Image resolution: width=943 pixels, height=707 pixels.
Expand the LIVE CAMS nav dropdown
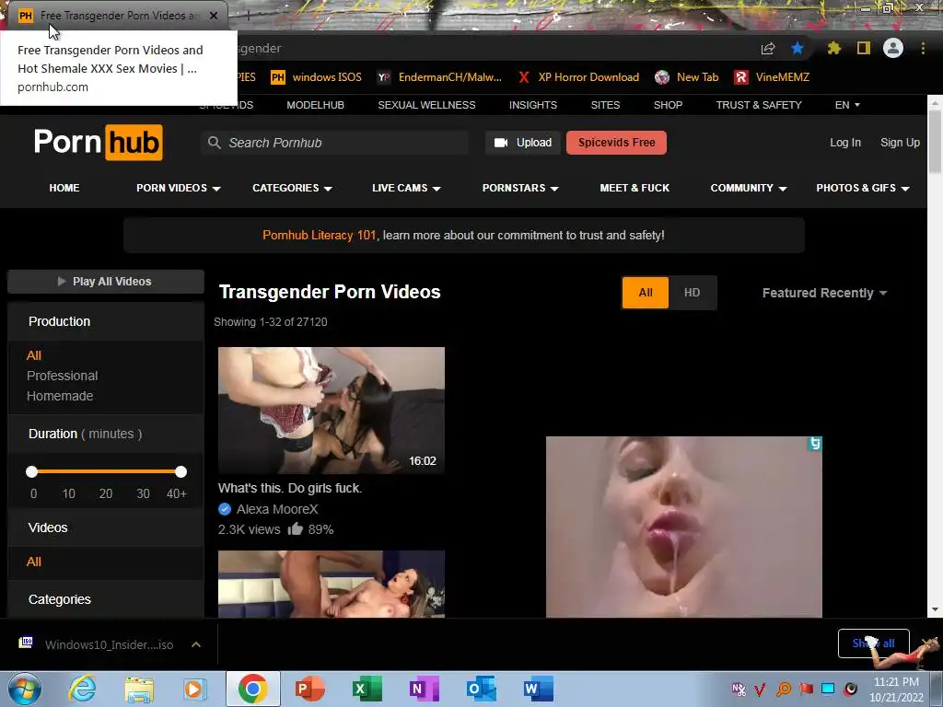coord(406,188)
